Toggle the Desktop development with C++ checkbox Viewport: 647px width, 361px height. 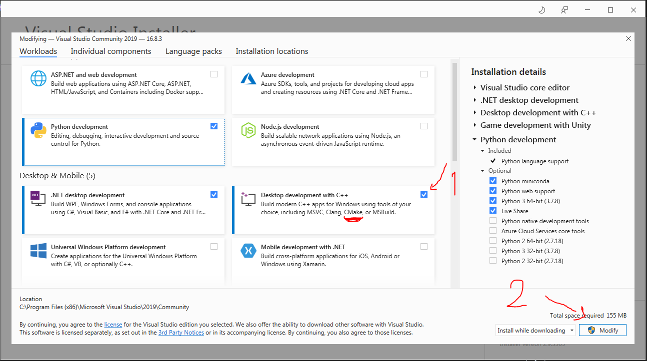(424, 195)
